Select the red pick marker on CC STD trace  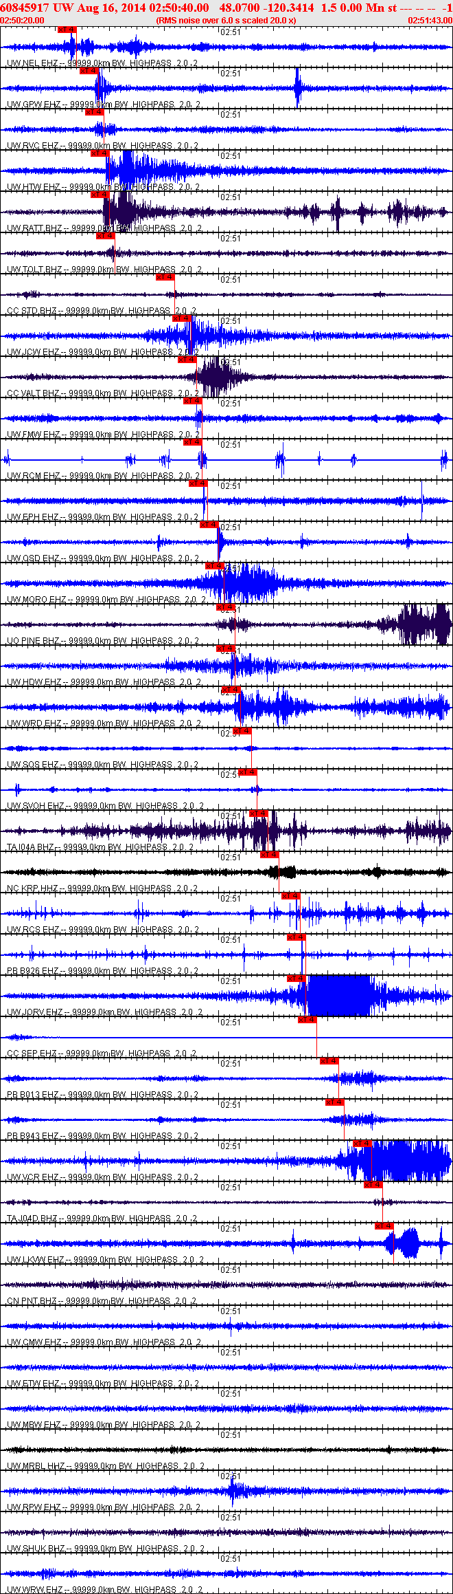point(165,277)
